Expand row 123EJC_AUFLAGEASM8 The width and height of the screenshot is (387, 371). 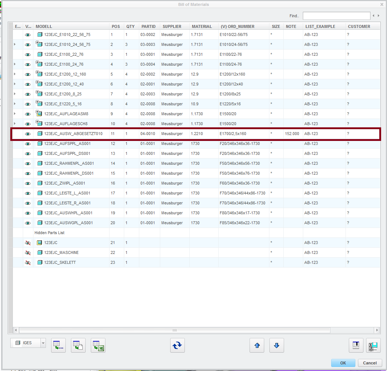[15, 114]
